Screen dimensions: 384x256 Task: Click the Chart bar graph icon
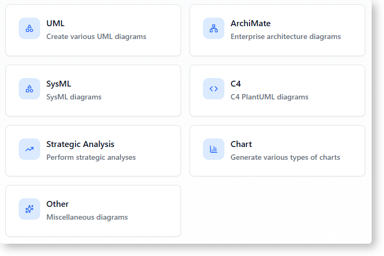pos(214,149)
